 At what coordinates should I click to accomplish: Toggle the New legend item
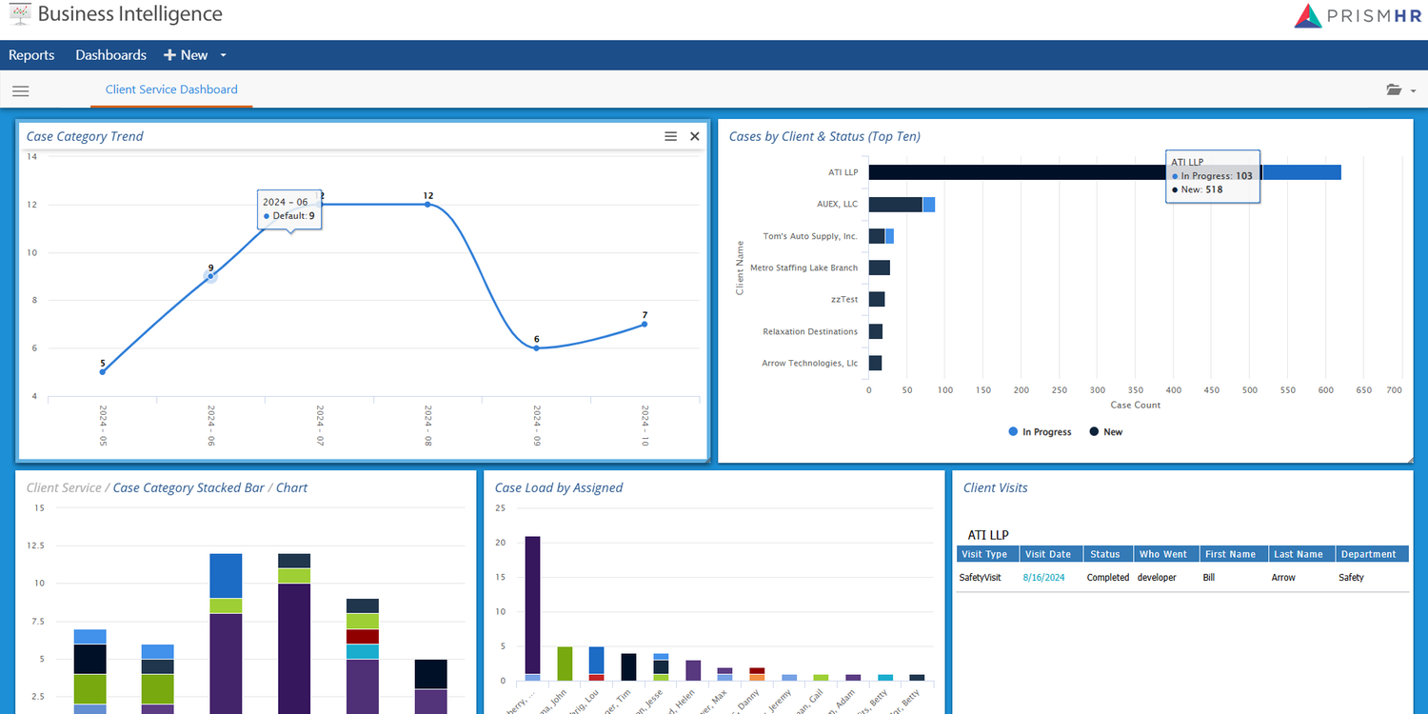pos(1105,431)
